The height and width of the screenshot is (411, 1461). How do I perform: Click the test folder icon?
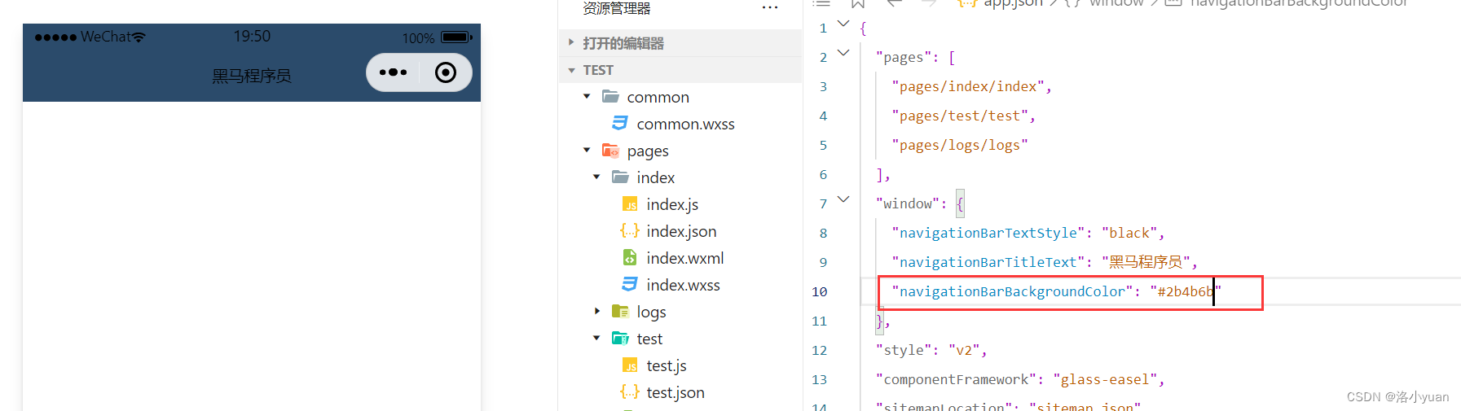[x=620, y=339]
